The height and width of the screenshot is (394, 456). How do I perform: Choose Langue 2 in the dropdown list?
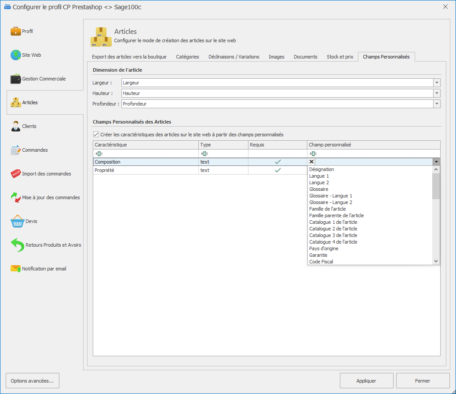click(370, 182)
